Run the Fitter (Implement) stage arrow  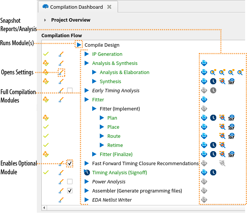click(94, 109)
